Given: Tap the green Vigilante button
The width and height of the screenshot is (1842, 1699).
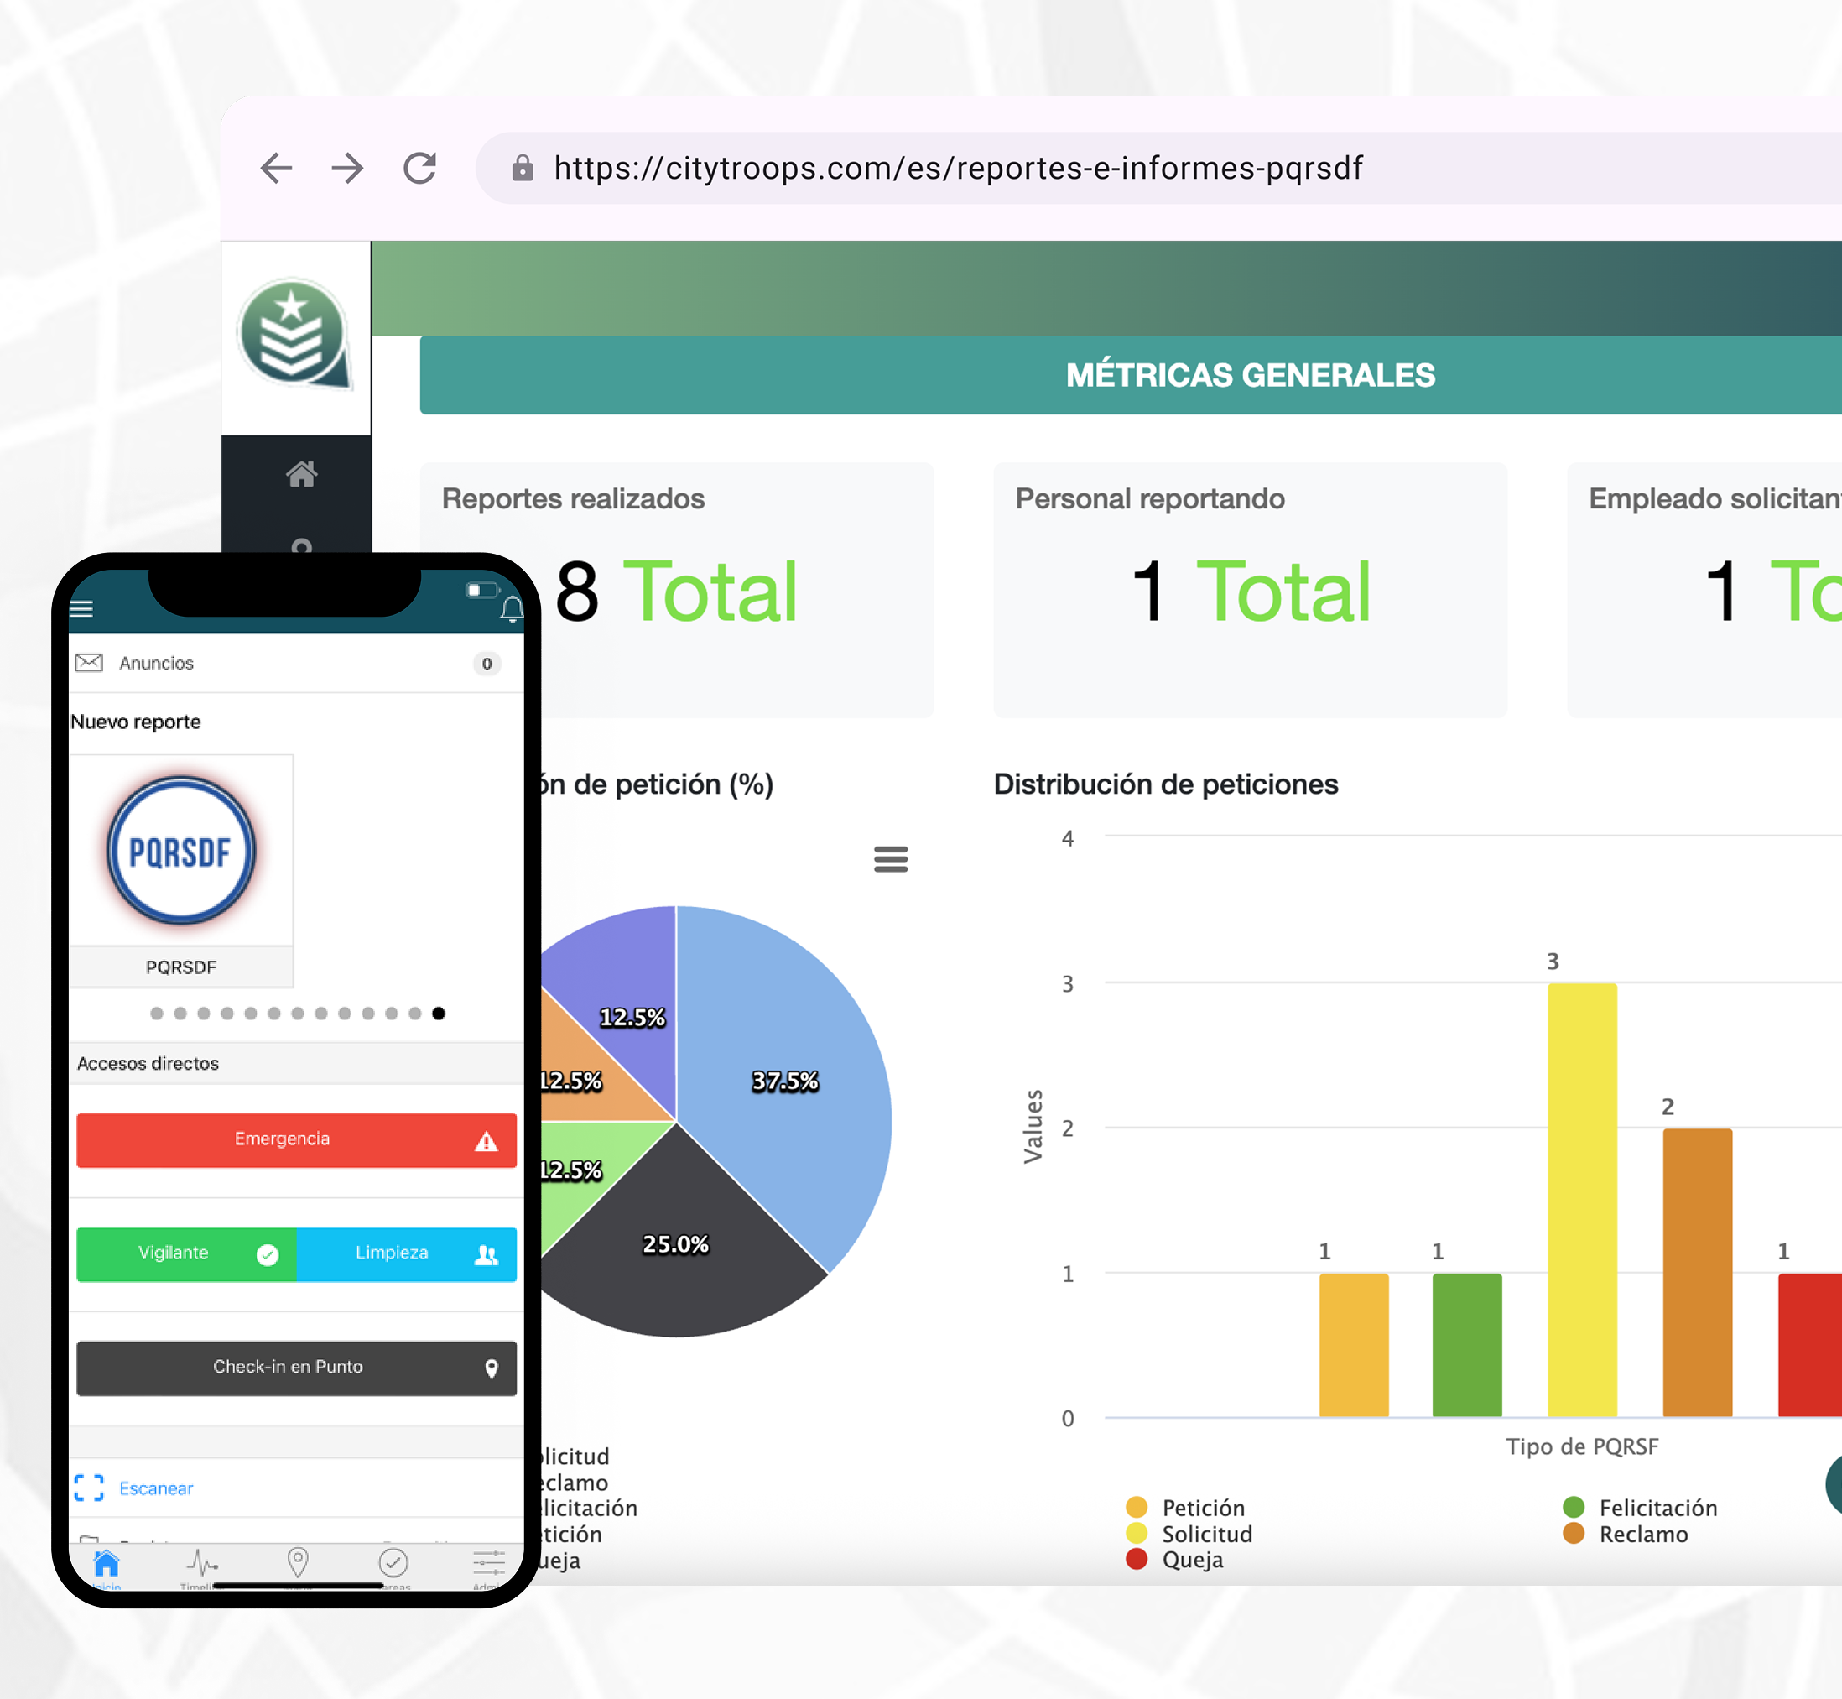Looking at the screenshot, I should 186,1254.
